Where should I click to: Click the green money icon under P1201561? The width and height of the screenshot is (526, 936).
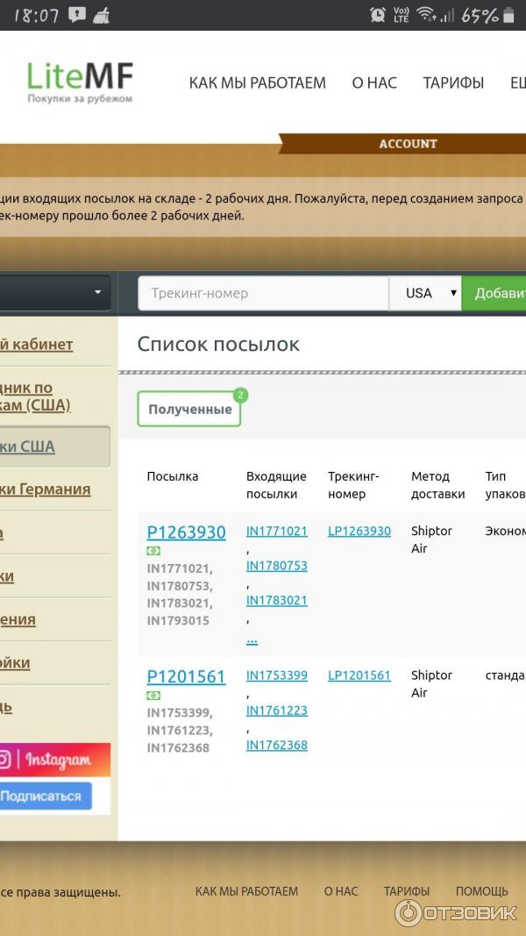coord(153,696)
